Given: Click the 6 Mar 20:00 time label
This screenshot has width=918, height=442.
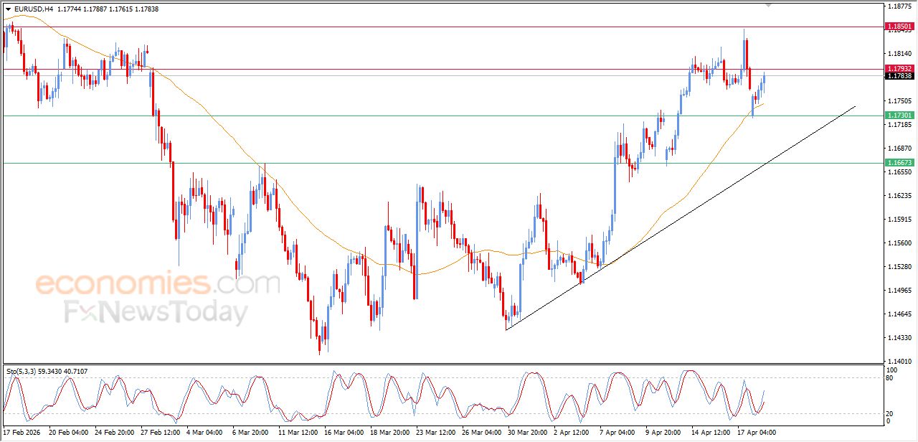Looking at the screenshot, I should coord(250,433).
